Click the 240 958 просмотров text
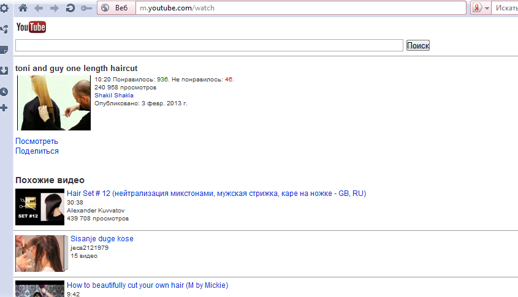518x297 pixels. [125, 88]
